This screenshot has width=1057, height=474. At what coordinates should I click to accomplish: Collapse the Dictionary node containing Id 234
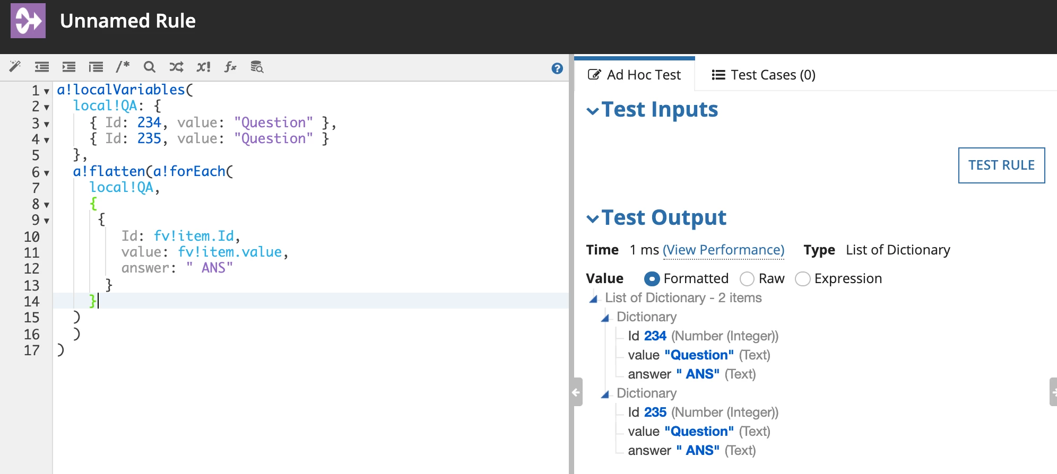coord(605,318)
